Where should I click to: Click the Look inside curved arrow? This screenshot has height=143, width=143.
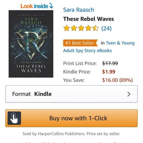51,6
